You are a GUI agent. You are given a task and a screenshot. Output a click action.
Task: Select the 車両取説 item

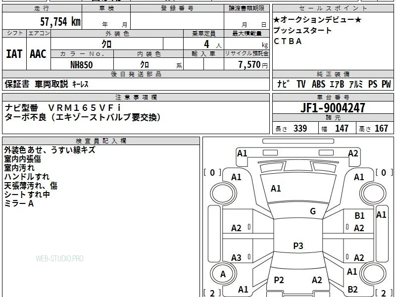click(x=51, y=84)
